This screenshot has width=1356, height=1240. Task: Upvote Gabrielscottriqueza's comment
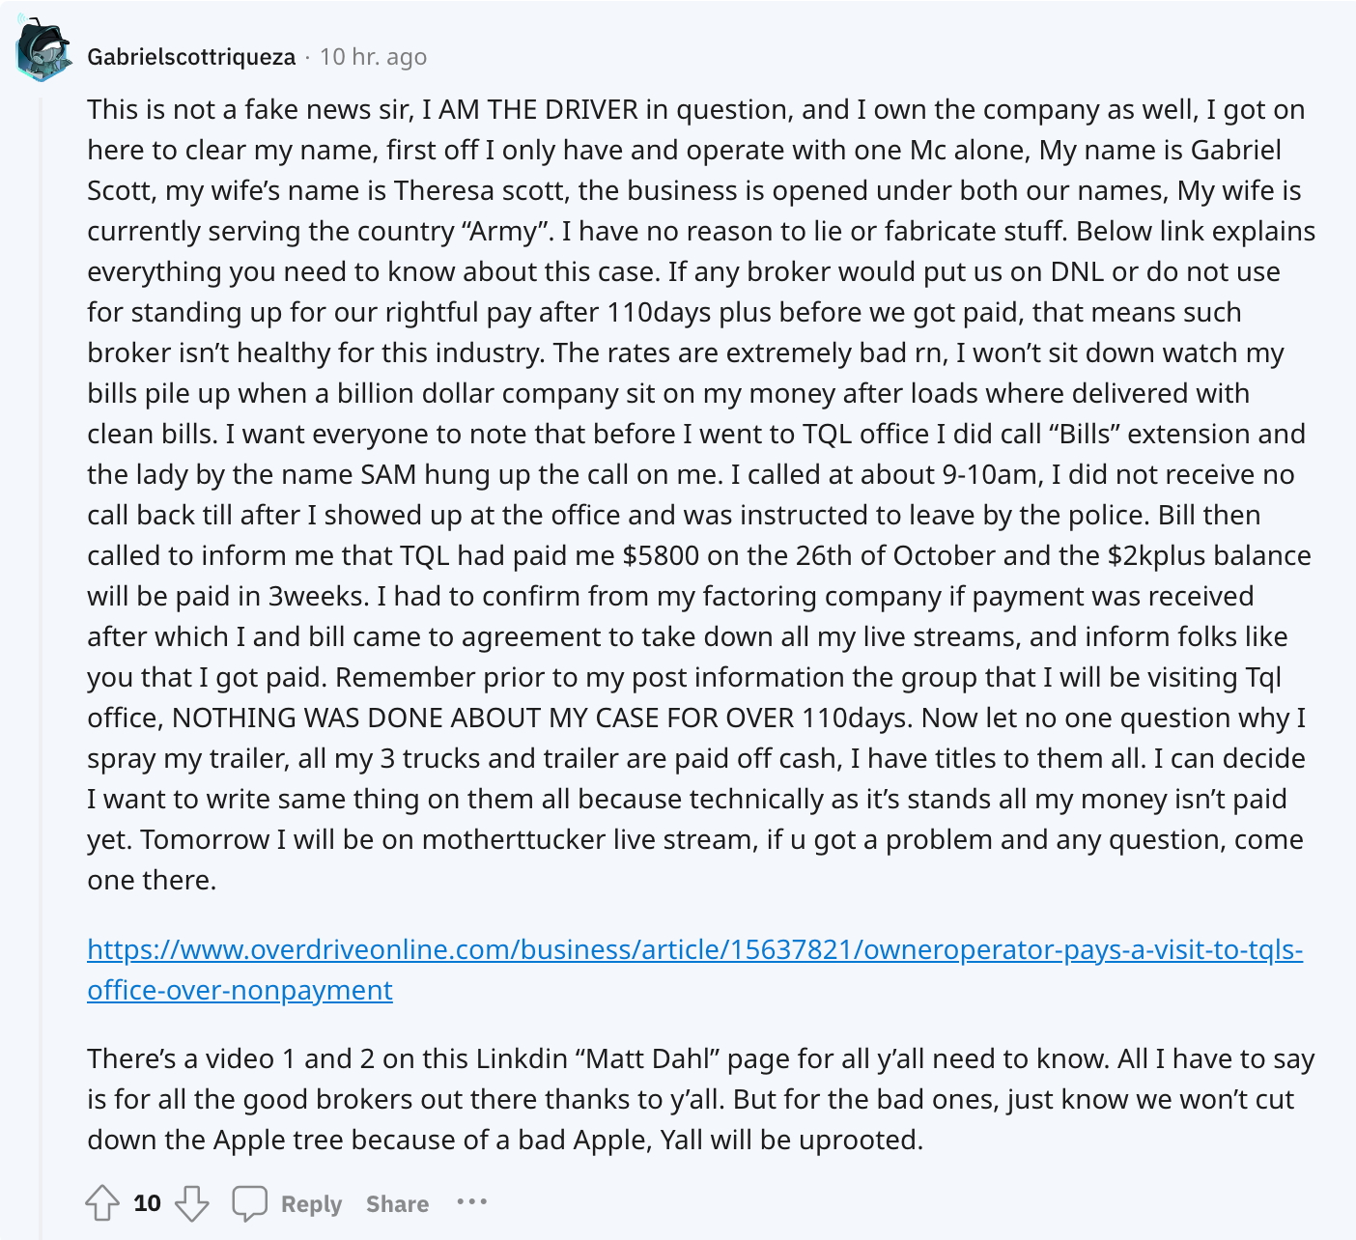[102, 1203]
